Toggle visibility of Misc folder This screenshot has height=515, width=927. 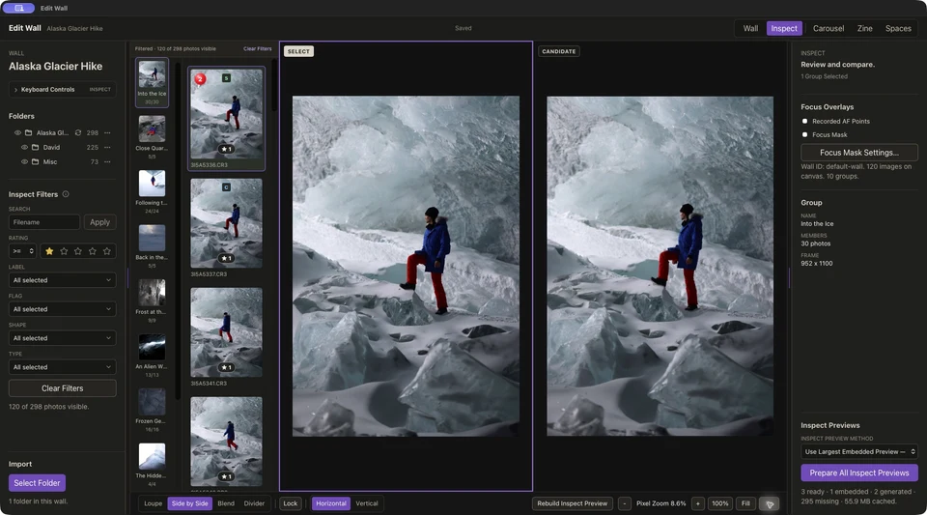tap(25, 162)
